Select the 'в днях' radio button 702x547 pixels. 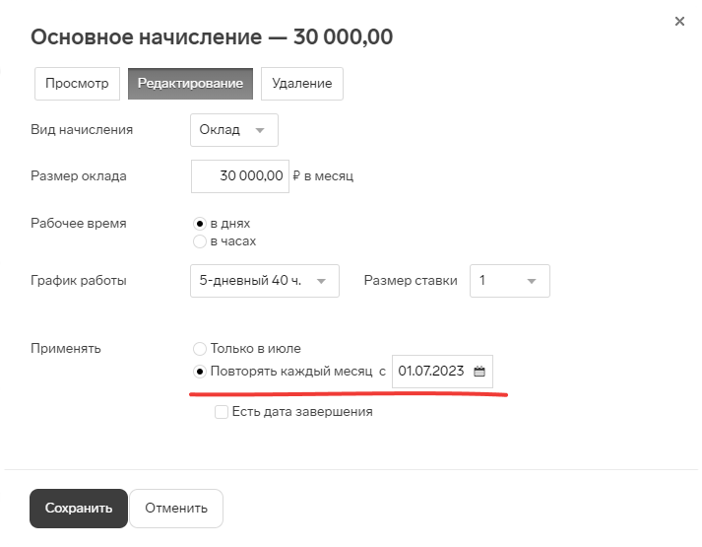pos(200,224)
